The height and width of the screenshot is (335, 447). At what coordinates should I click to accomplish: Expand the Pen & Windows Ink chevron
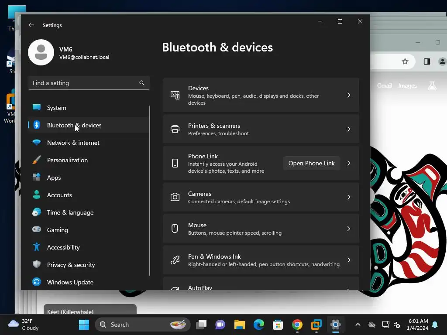coord(349,260)
